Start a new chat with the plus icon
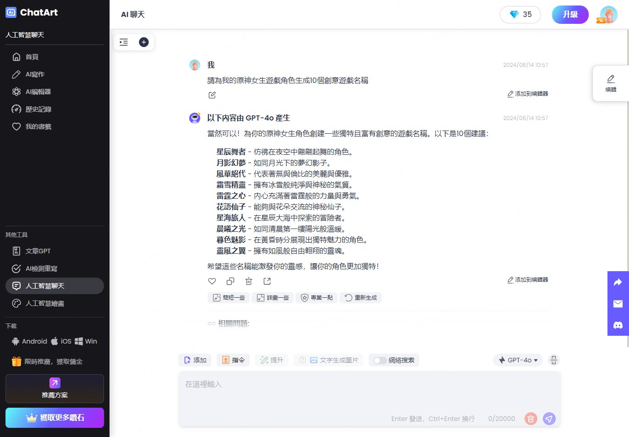Image resolution: width=629 pixels, height=437 pixels. 143,42
